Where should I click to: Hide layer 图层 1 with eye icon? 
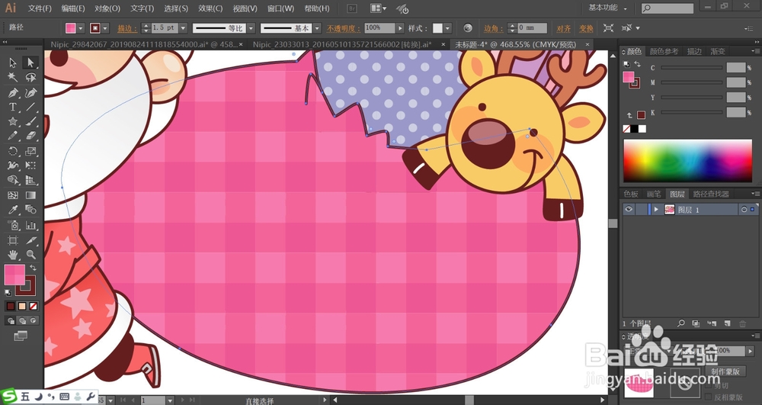(x=629, y=209)
